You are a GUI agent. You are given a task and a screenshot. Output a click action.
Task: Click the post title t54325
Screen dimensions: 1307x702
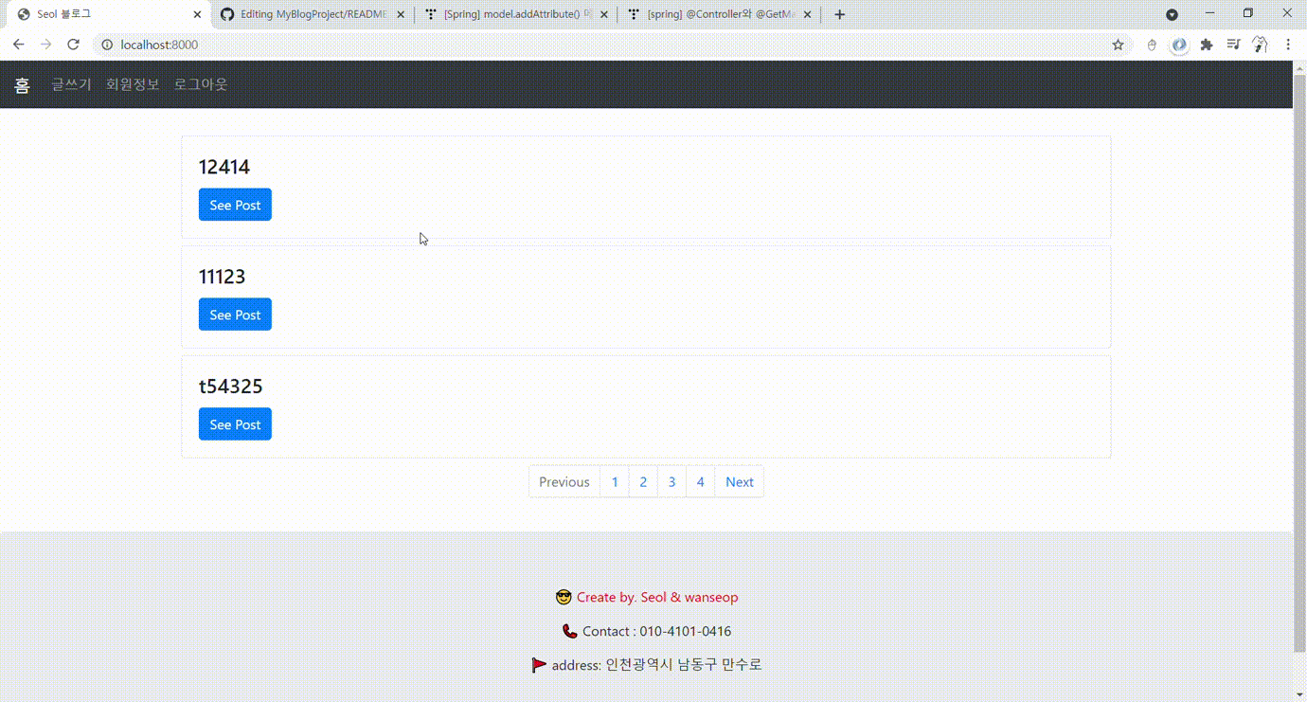tap(230, 387)
